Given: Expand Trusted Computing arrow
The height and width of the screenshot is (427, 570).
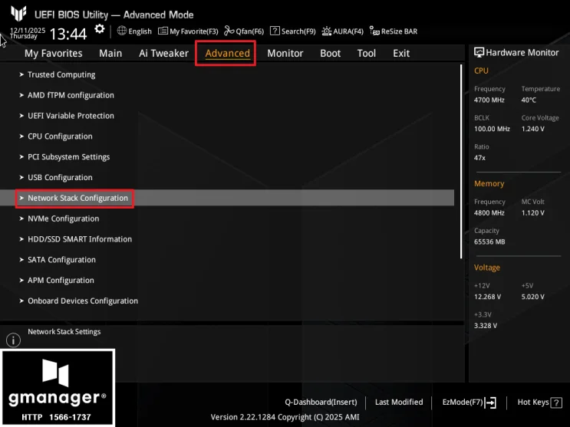Looking at the screenshot, I should [21, 74].
